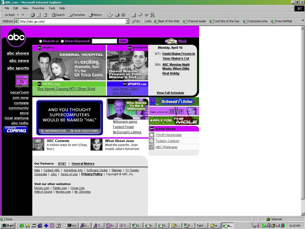Image resolution: width=305 pixels, height=229 pixels.
Task: Open the Search pane from the toolbar
Action: 58,15
